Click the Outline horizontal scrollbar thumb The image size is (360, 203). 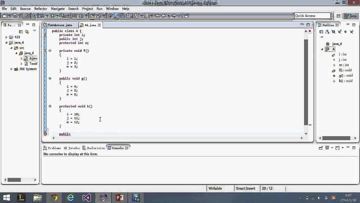point(336,138)
